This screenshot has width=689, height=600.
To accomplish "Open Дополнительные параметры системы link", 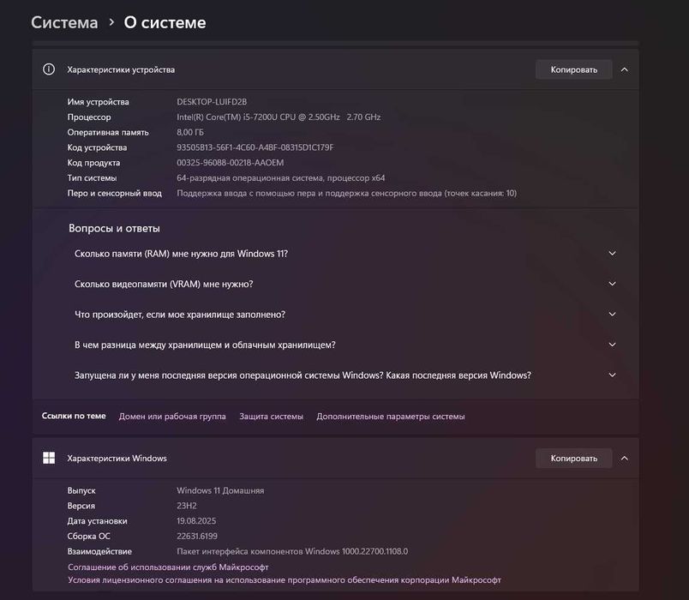I will coord(390,417).
